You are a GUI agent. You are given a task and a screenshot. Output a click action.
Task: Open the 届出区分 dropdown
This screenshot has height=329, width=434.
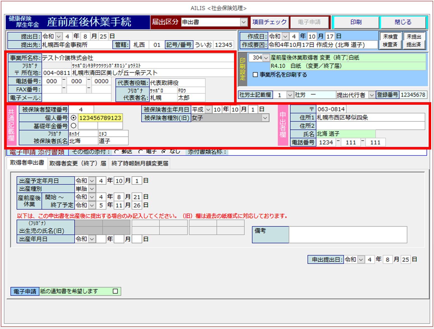point(244,22)
